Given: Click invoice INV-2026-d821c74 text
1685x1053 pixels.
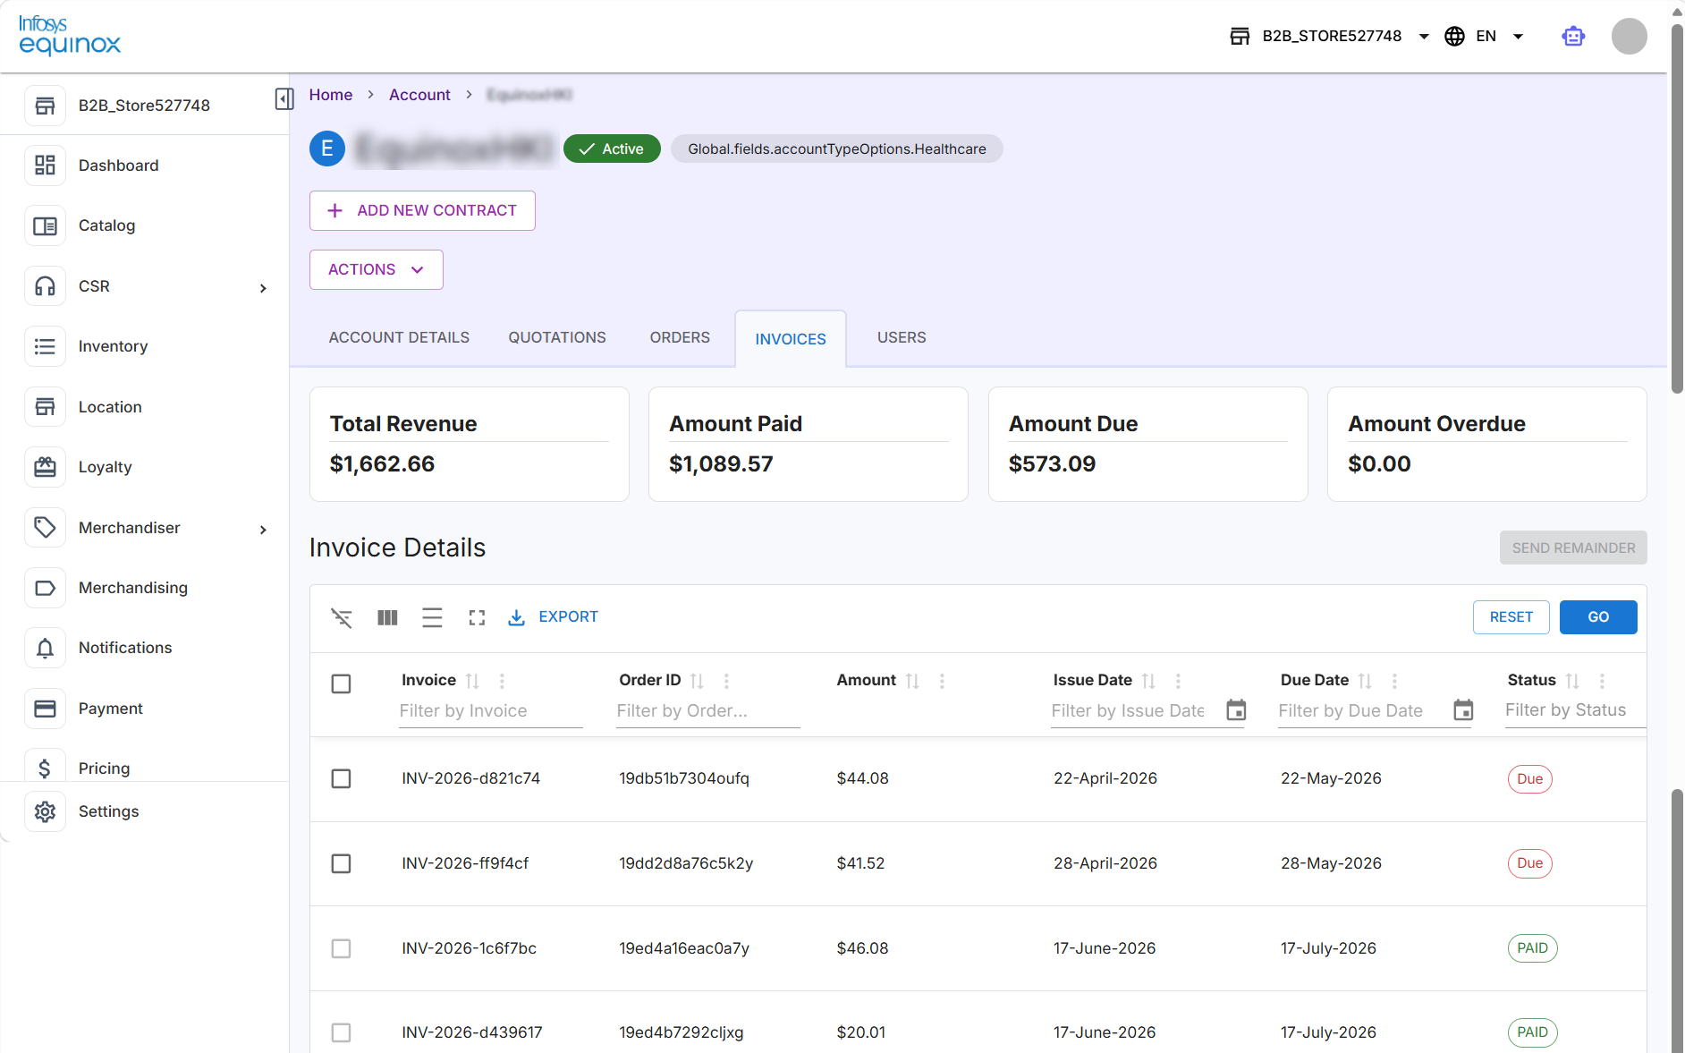Looking at the screenshot, I should coord(471,778).
